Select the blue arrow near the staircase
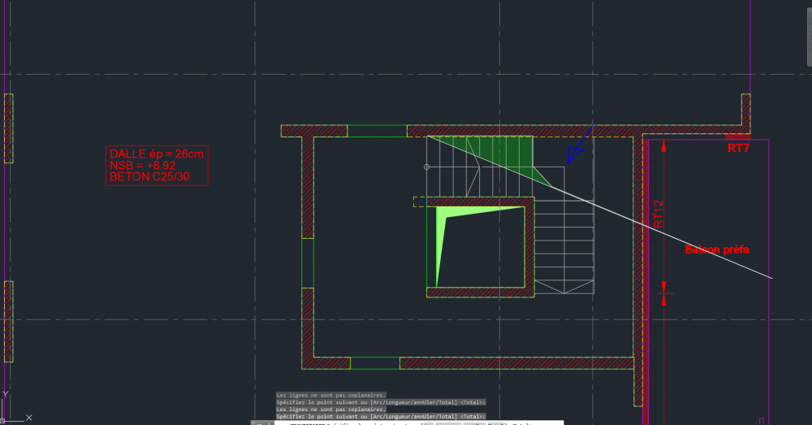Screen dimensions: 812x425 coord(580,145)
